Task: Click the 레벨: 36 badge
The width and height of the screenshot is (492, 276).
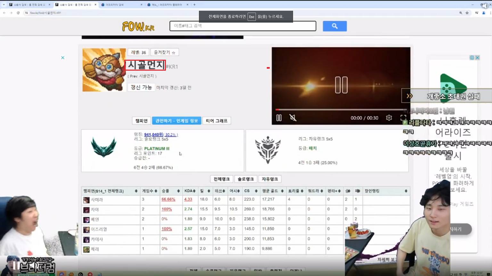Action: coord(138,52)
